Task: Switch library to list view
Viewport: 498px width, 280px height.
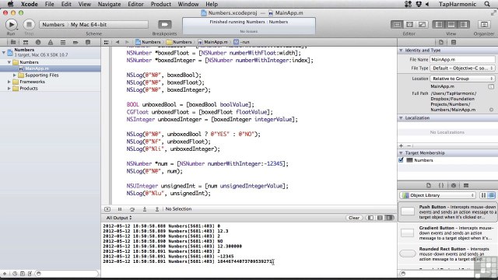Action: (x=492, y=195)
